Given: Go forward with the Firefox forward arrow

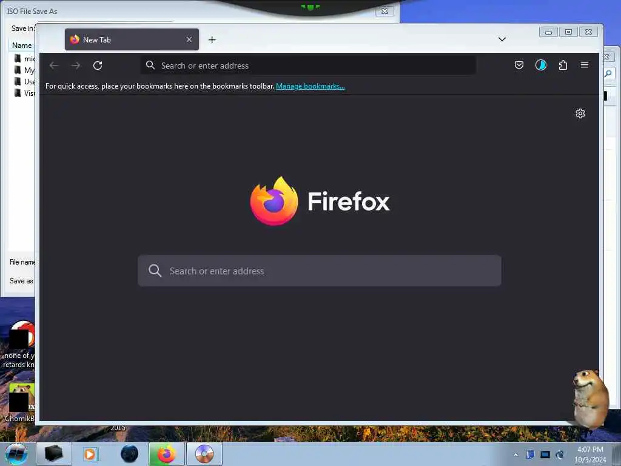Looking at the screenshot, I should pyautogui.click(x=76, y=66).
